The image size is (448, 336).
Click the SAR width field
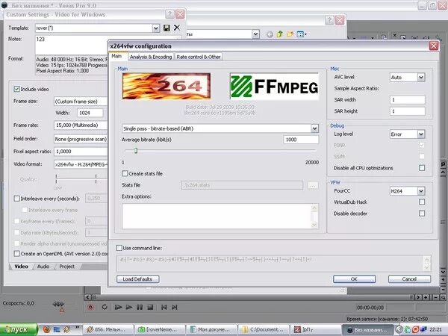point(408,100)
